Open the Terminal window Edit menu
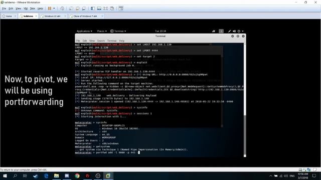Image resolution: width=321 pixels, height=180 pixels. point(85,41)
